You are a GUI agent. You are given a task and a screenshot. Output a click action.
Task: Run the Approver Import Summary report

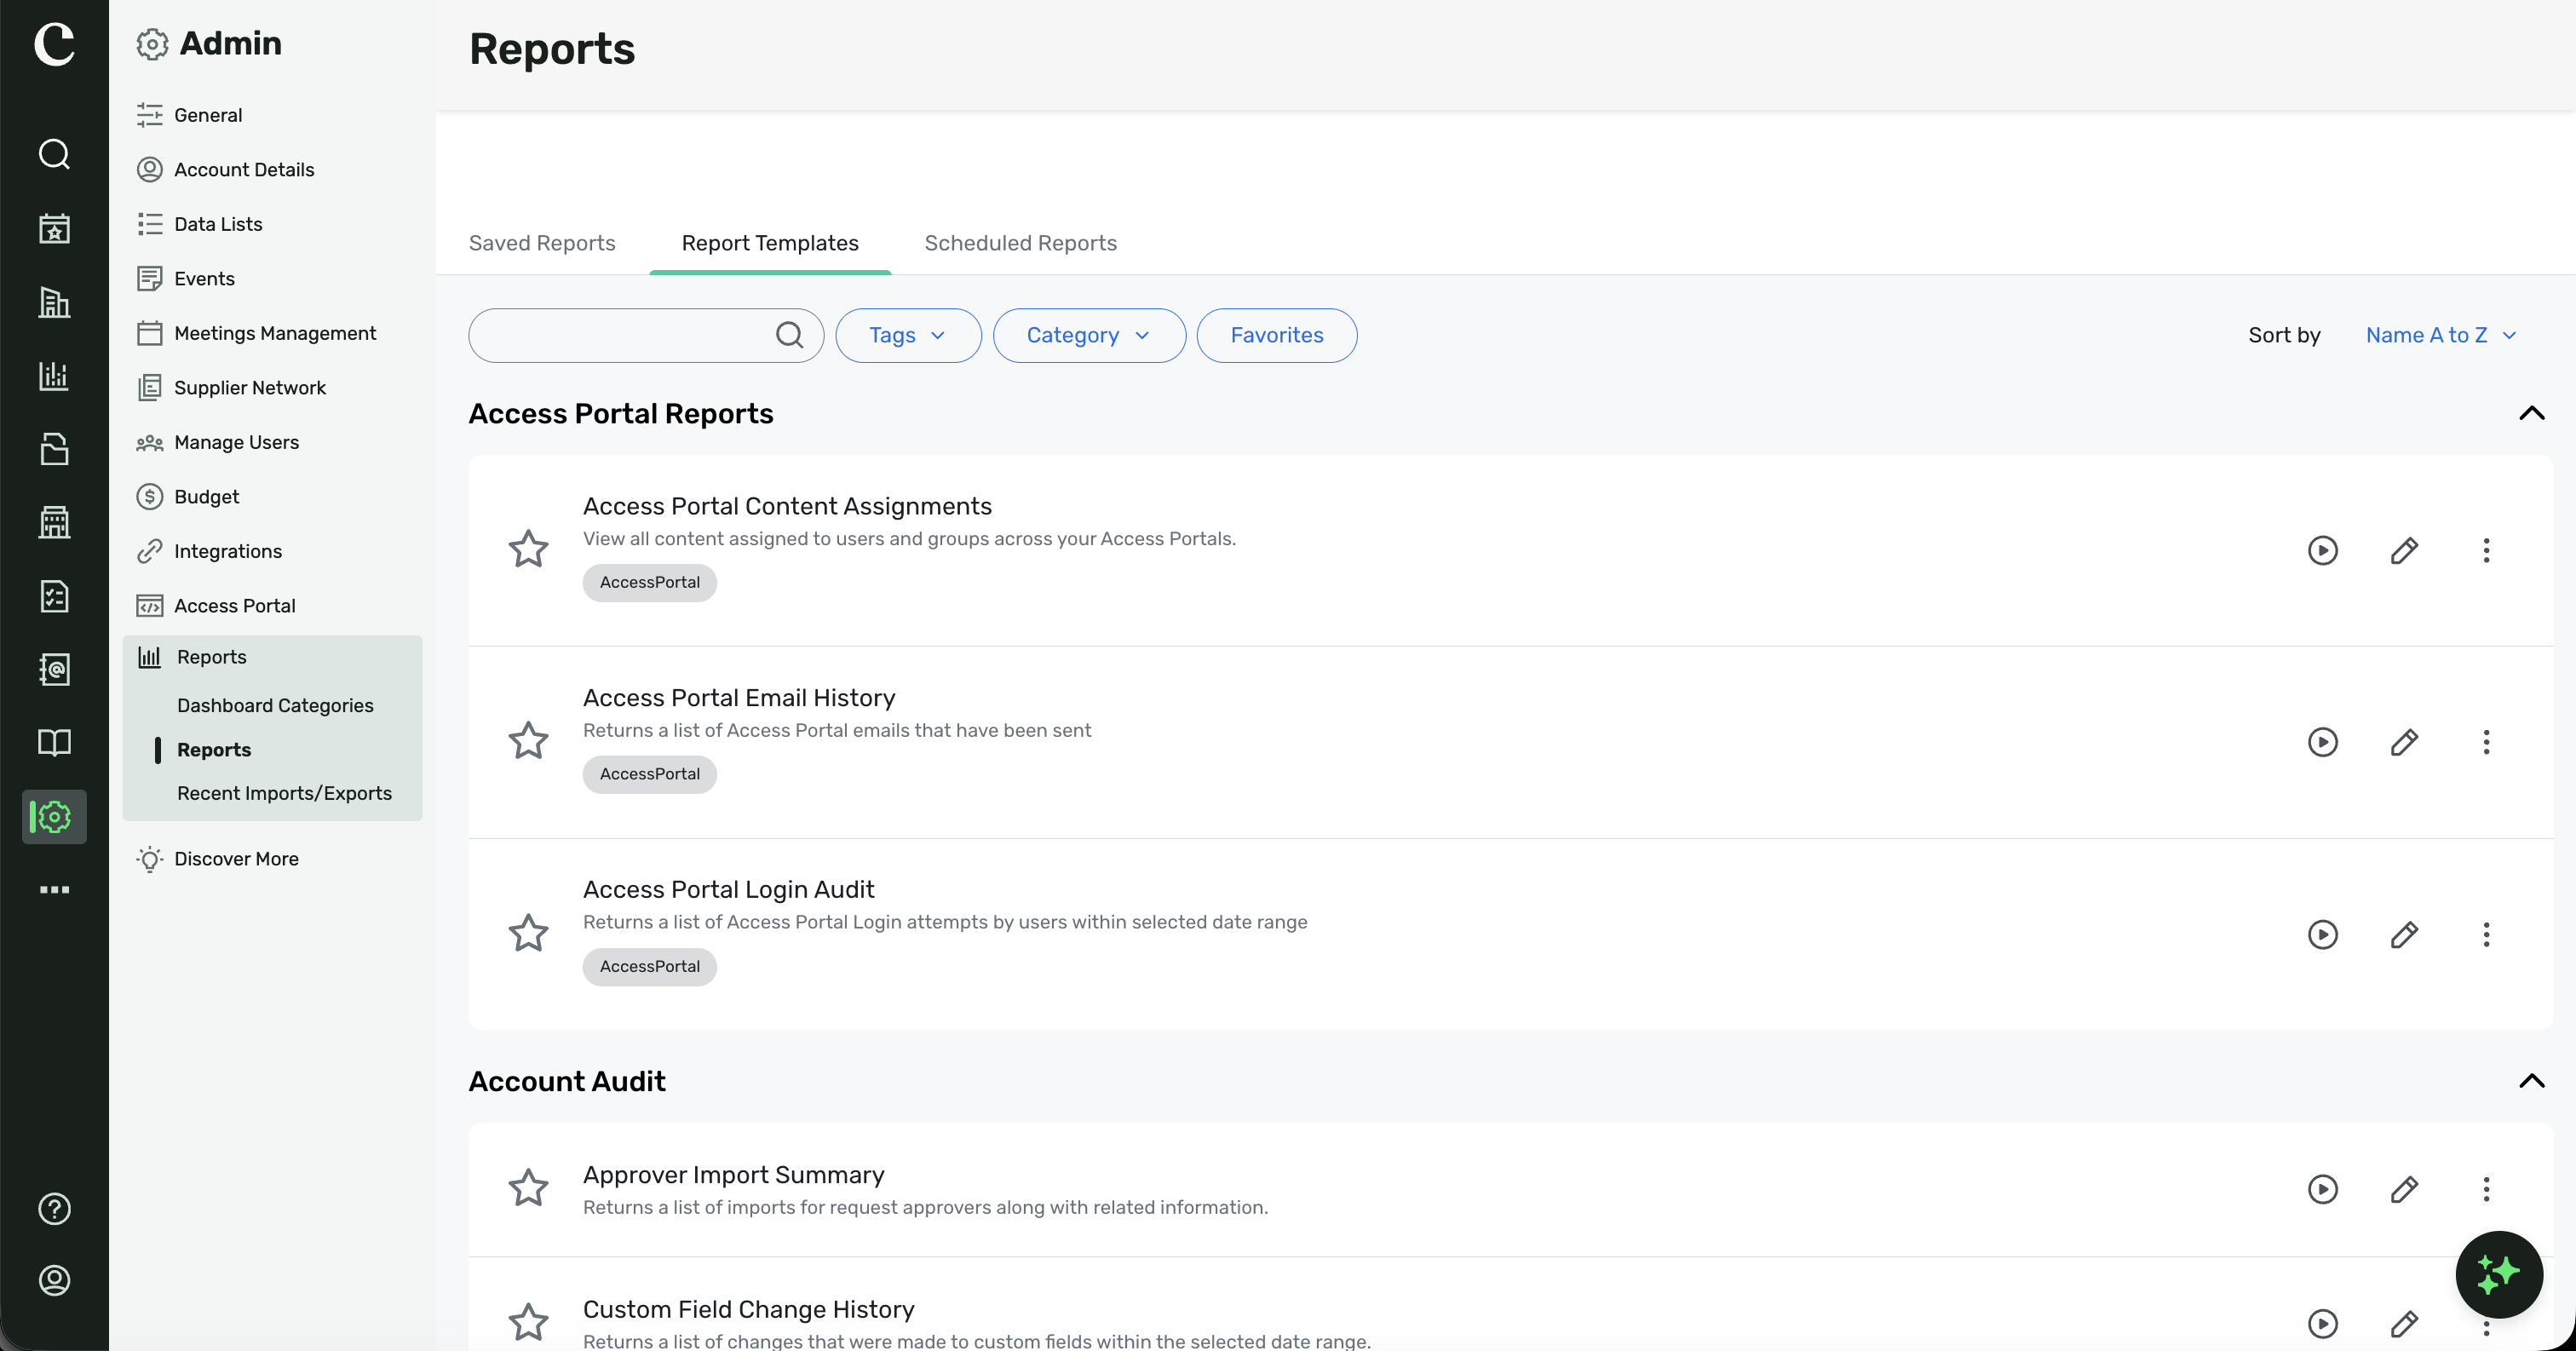pos(2322,1188)
